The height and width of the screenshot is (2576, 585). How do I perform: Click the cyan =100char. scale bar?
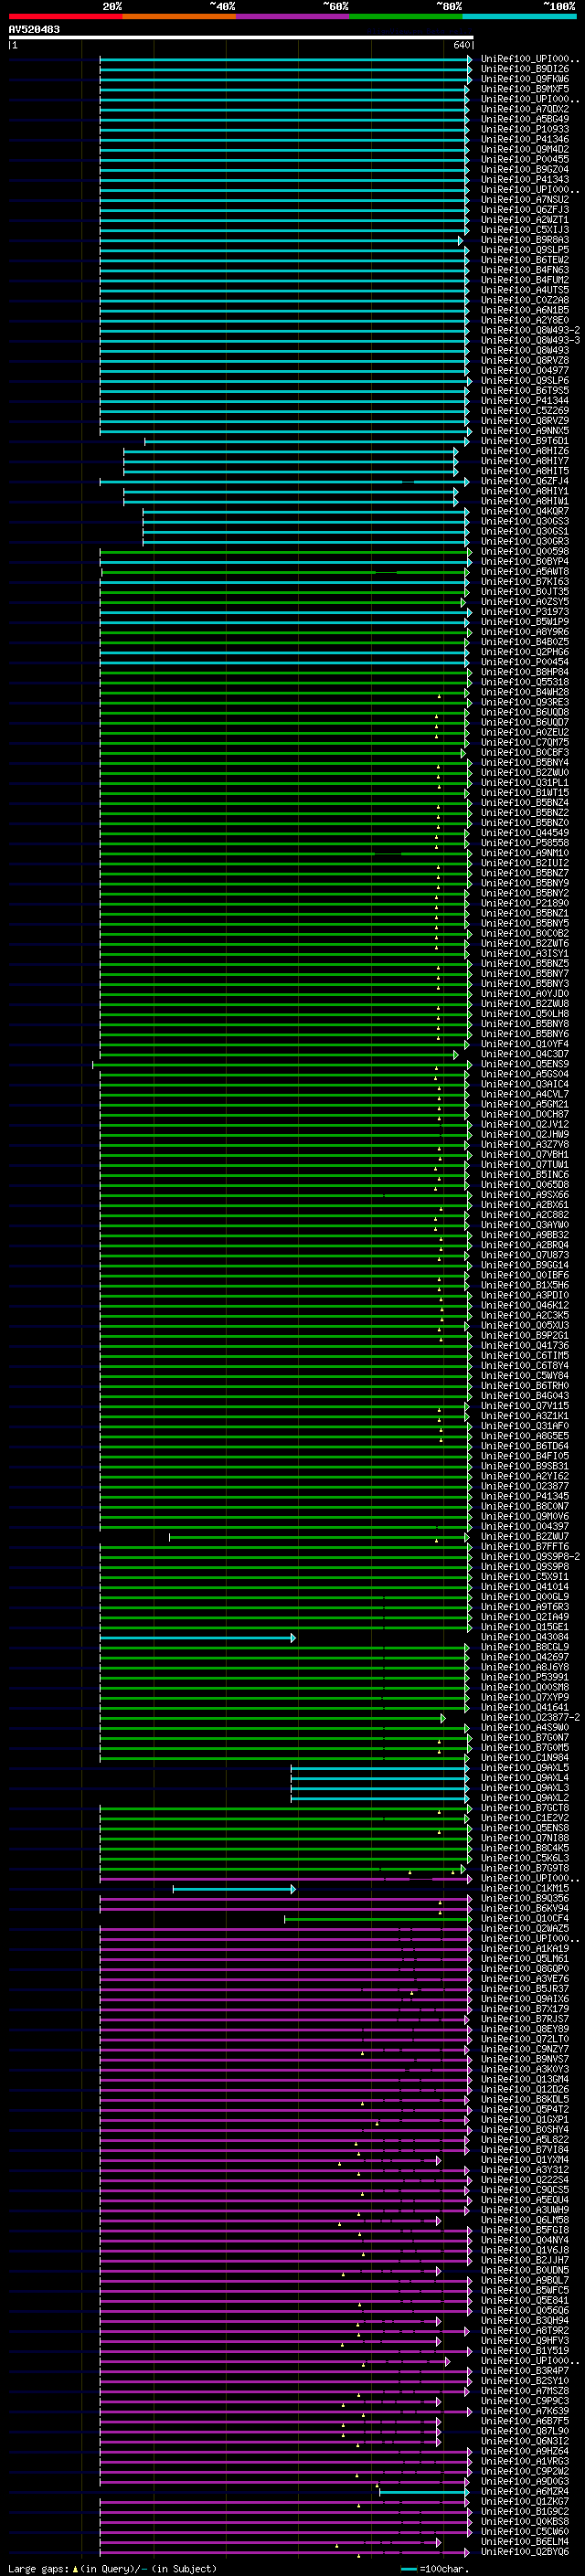(x=408, y=2569)
